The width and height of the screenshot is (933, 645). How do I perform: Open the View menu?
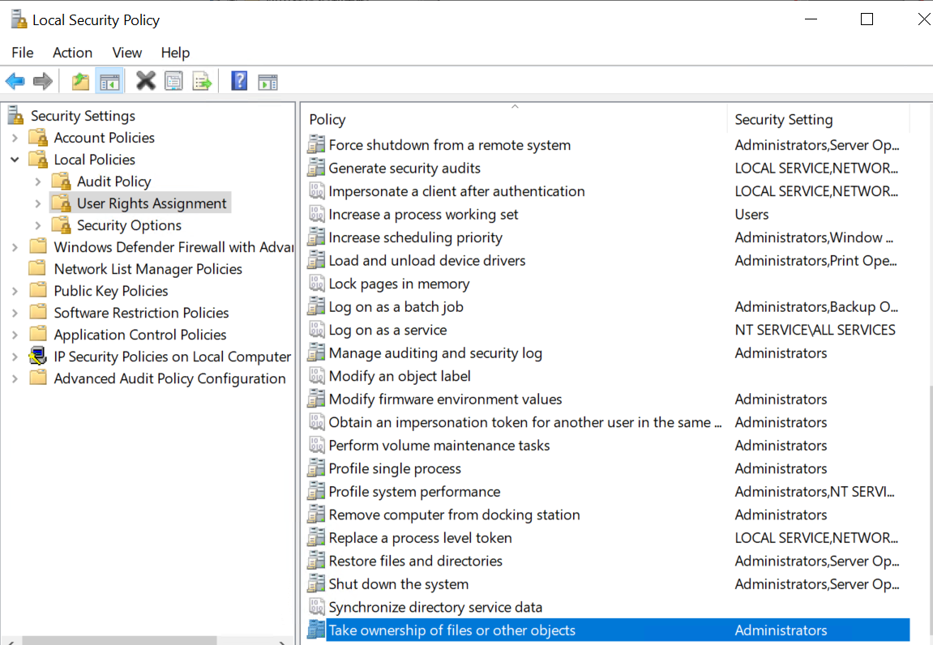(x=126, y=53)
